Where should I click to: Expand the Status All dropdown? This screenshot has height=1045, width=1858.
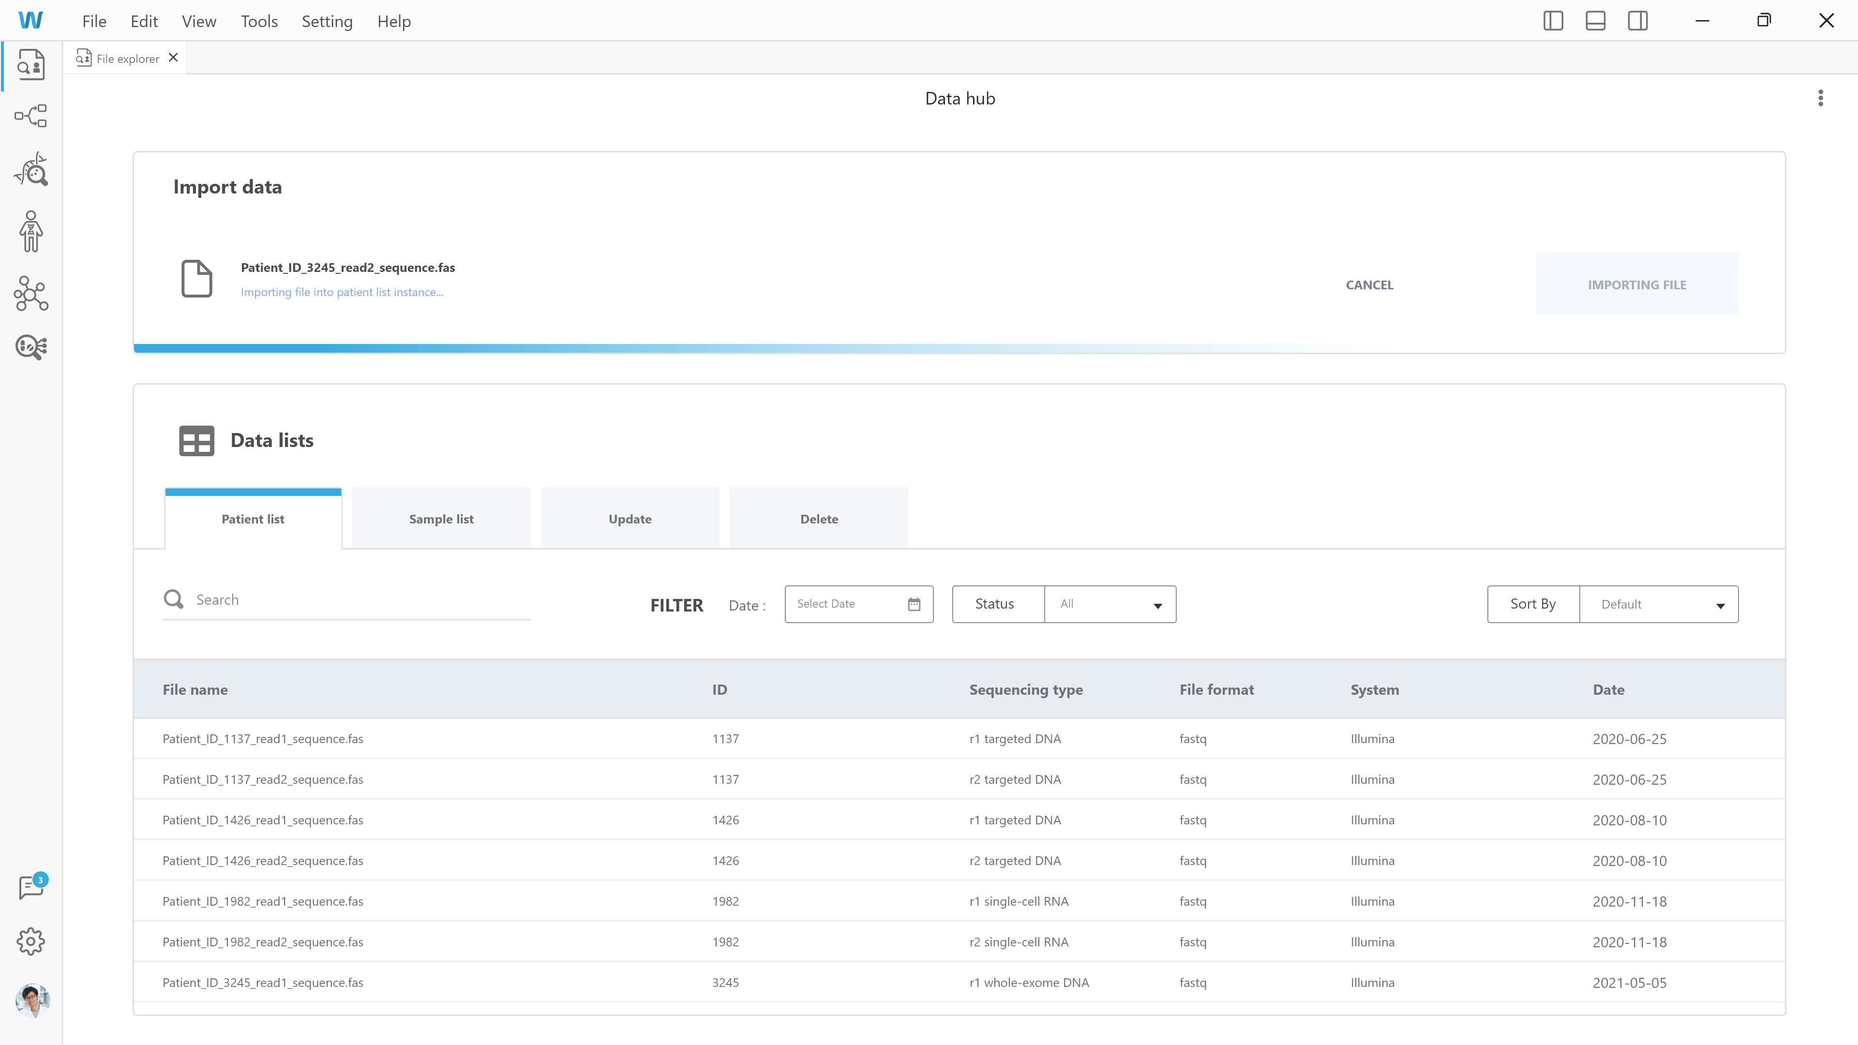(x=1109, y=604)
